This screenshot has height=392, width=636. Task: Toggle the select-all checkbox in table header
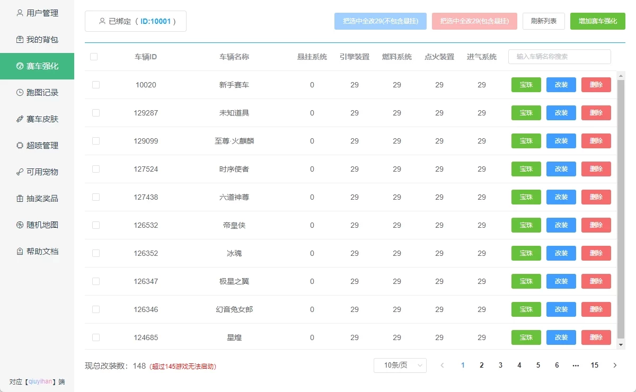click(94, 57)
